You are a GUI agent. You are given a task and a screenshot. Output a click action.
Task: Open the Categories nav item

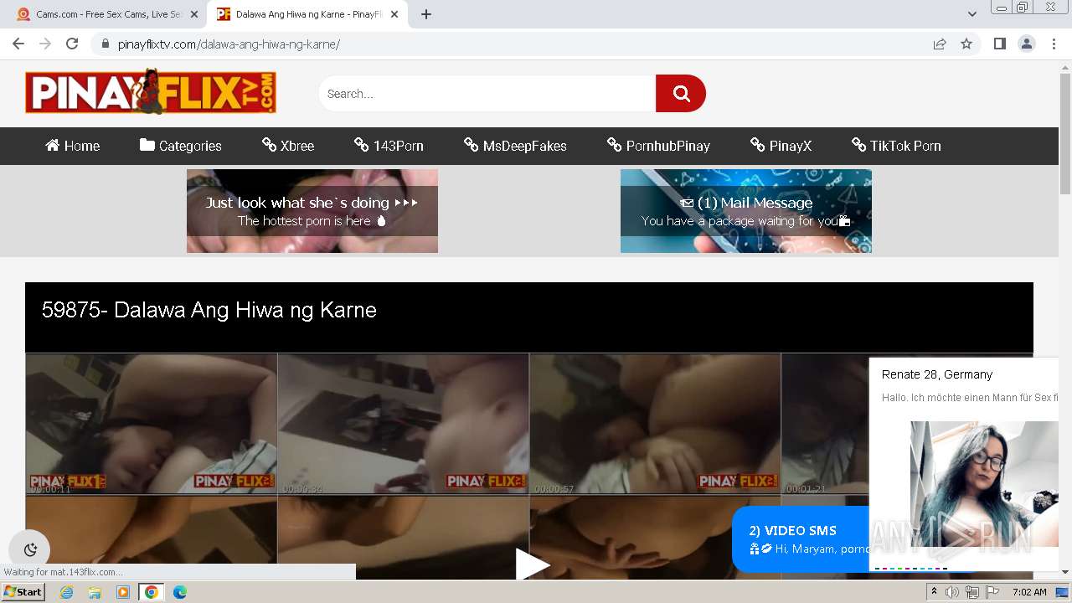pyautogui.click(x=181, y=146)
